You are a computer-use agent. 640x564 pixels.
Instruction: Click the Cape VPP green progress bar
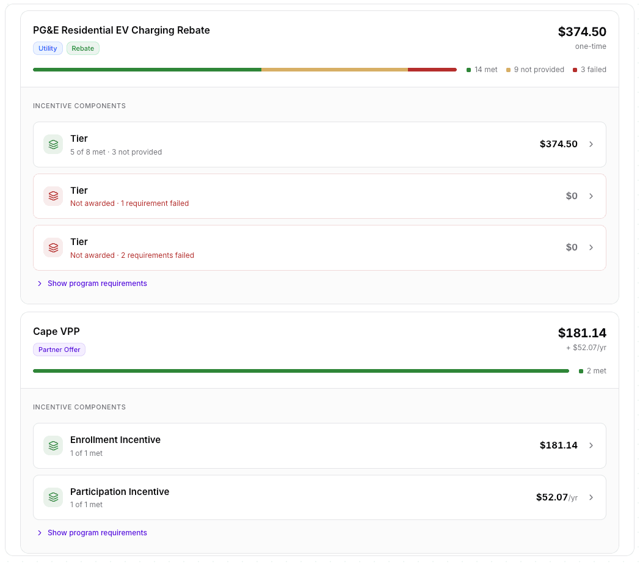click(301, 371)
